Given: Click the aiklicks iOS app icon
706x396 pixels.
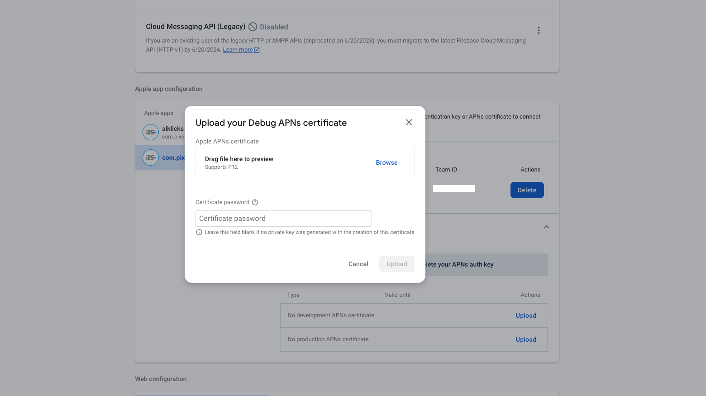Looking at the screenshot, I should coord(151,132).
